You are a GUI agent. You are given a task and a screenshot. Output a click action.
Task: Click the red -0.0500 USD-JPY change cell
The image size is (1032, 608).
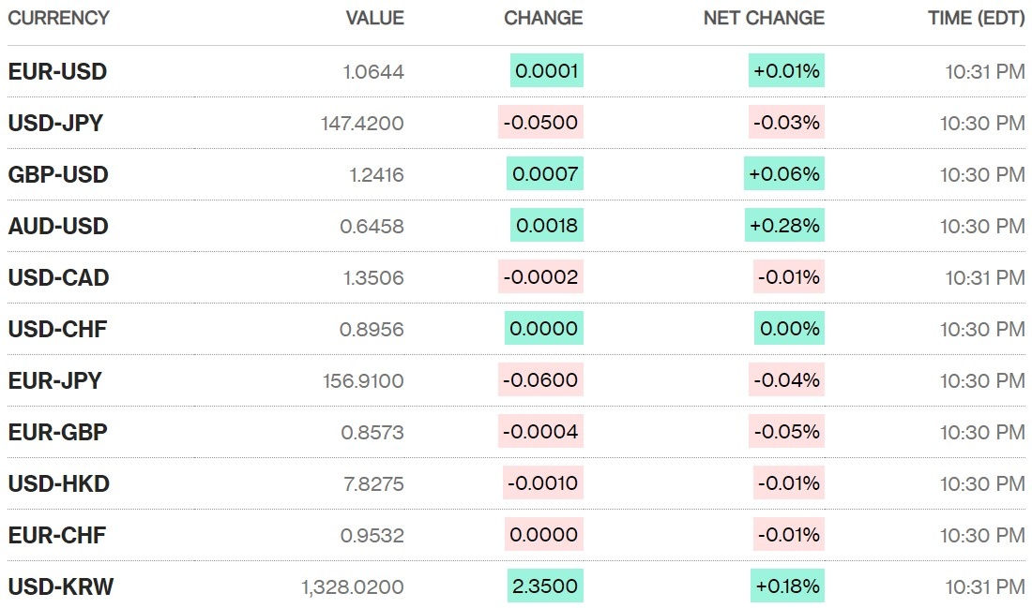540,123
